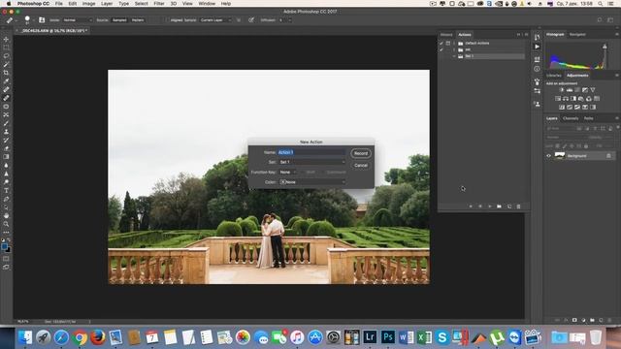Toggle checkmark for second action set

click(441, 49)
